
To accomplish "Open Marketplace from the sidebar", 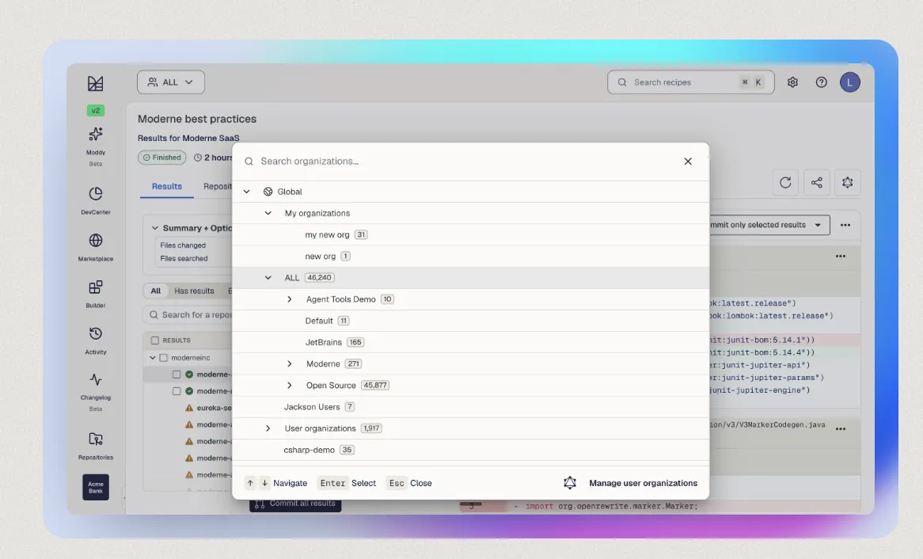I will click(x=95, y=247).
